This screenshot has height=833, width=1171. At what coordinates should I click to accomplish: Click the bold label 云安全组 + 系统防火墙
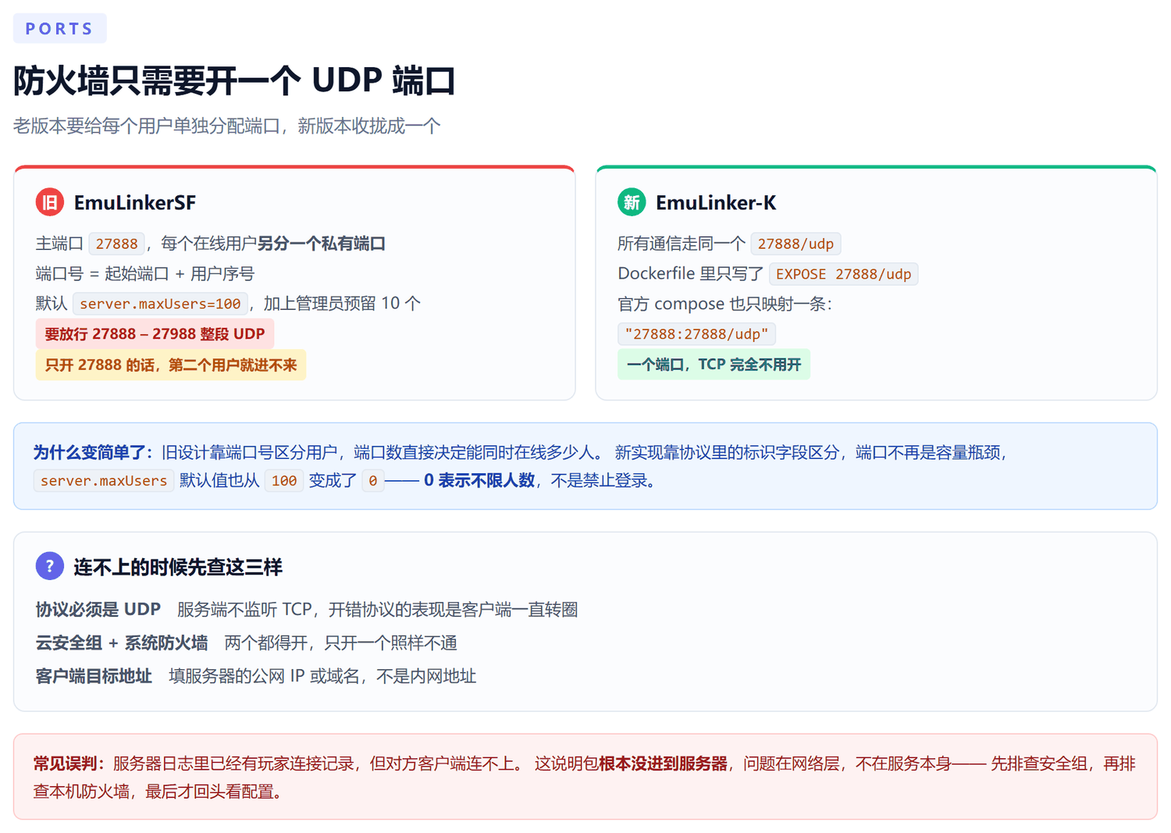click(122, 643)
